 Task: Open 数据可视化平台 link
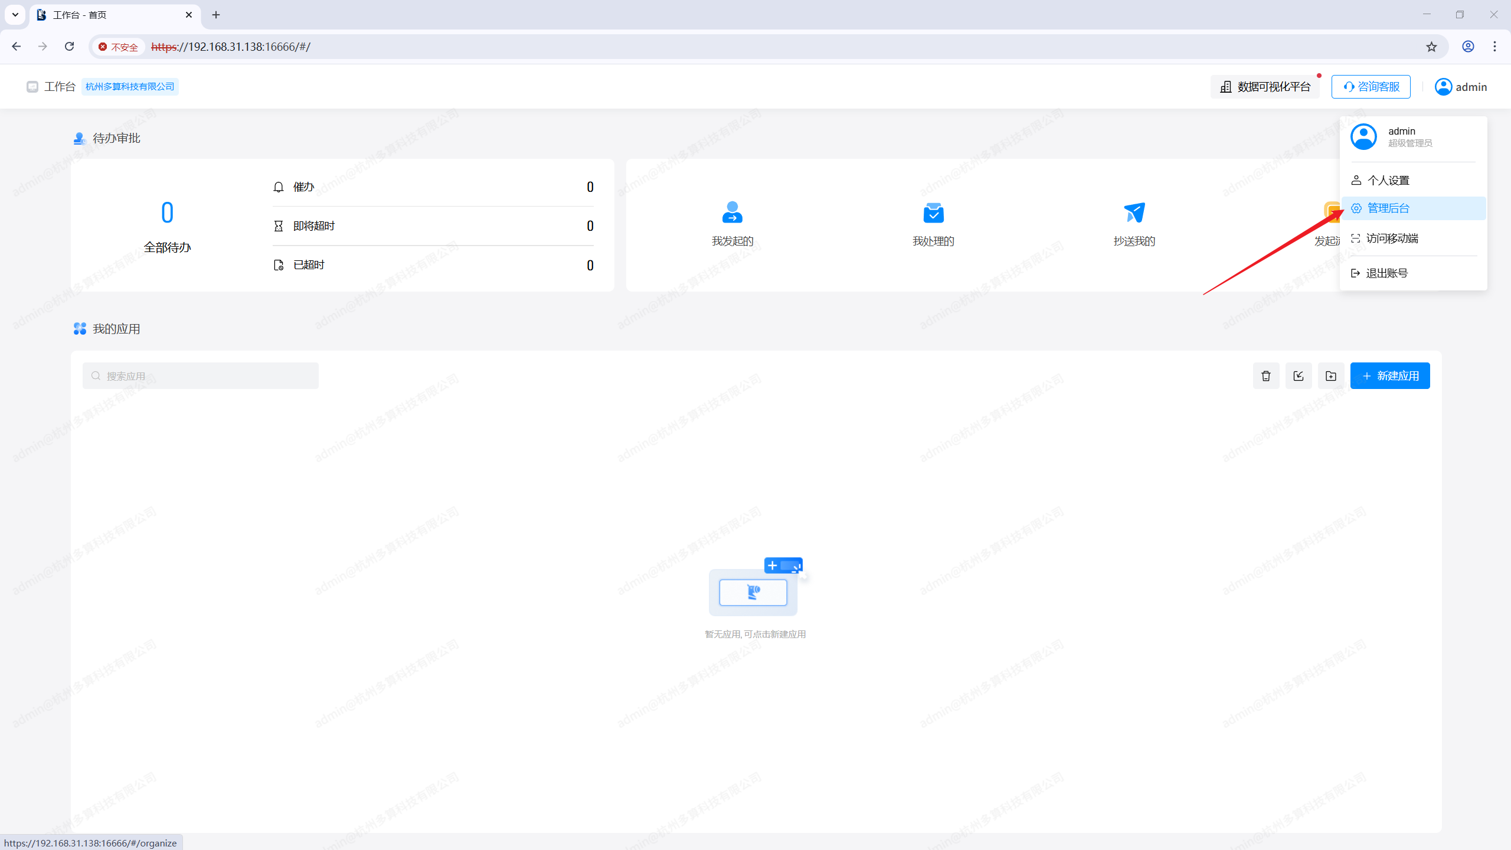coord(1265,87)
